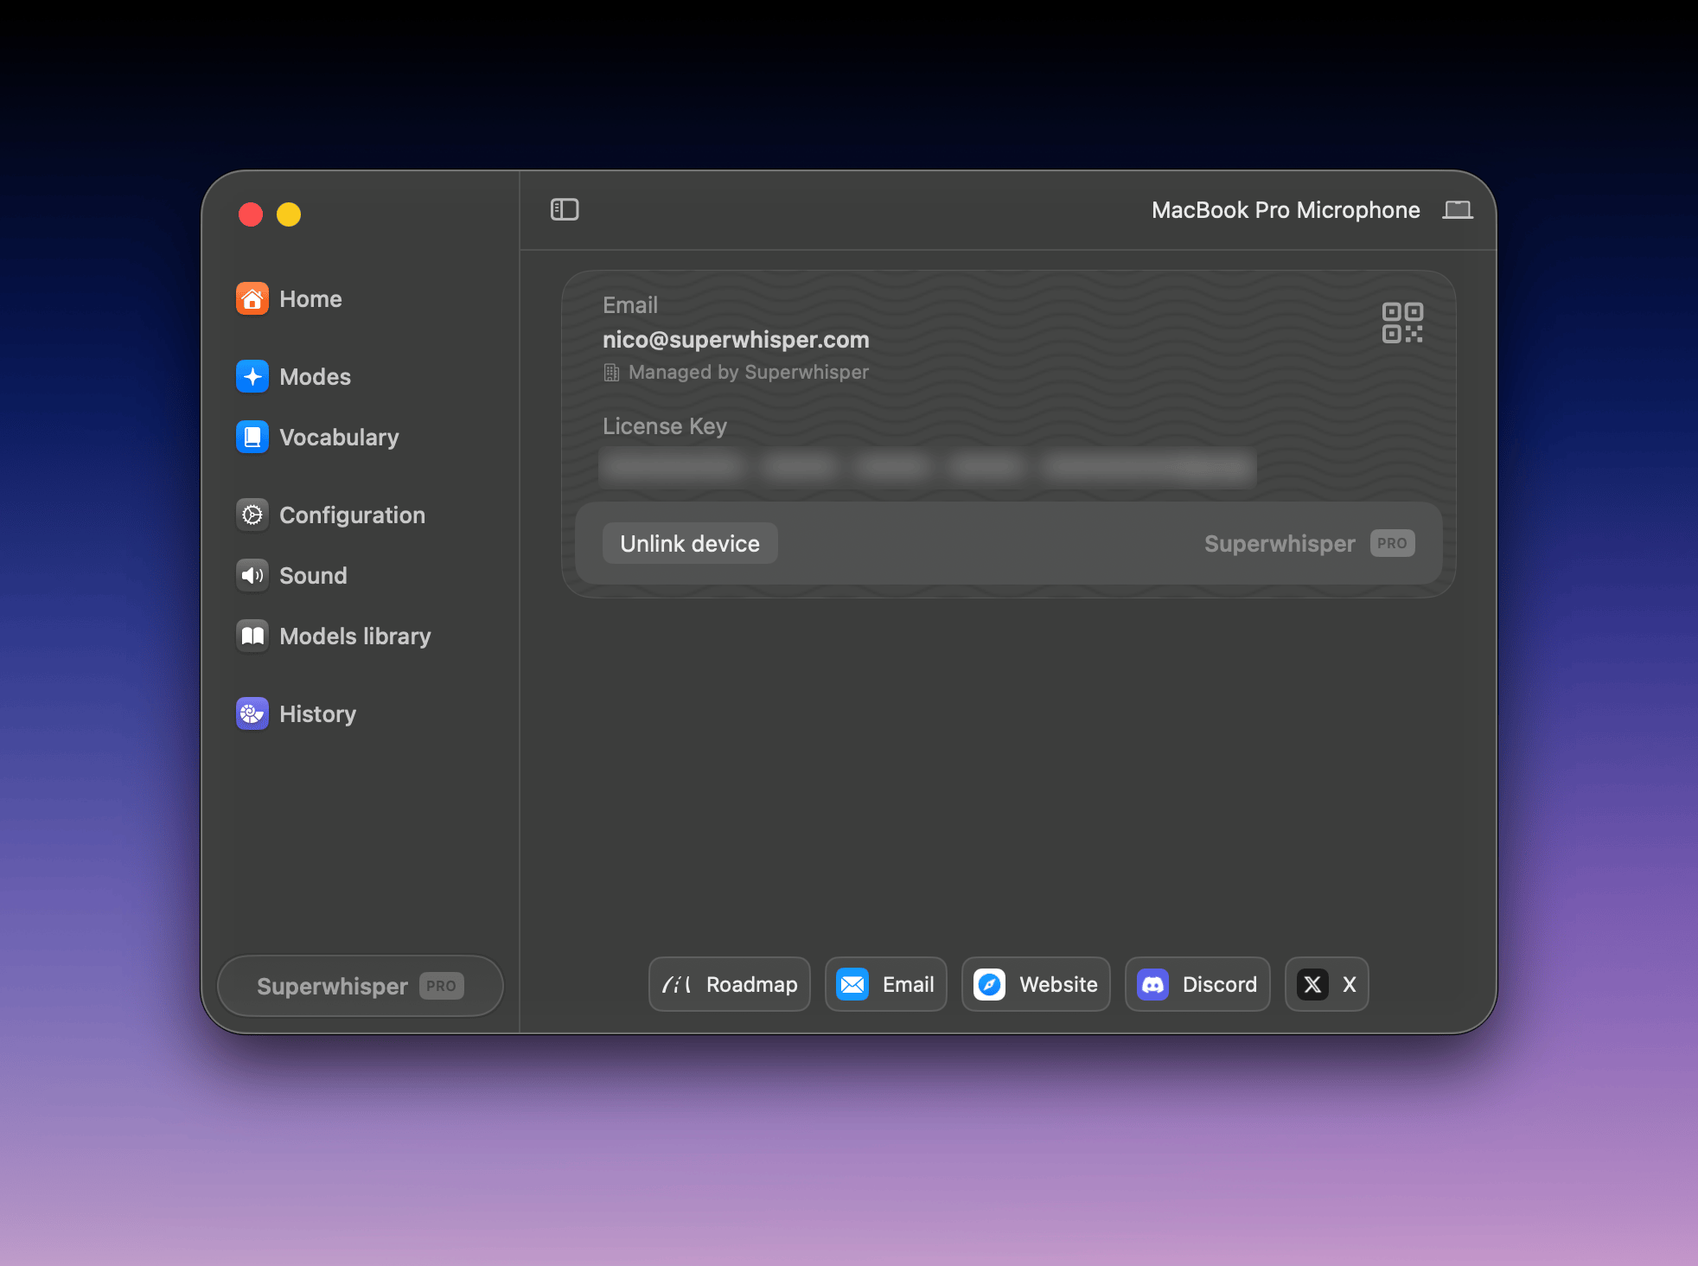
Task: Open the Roadmap link icon
Action: (x=676, y=984)
